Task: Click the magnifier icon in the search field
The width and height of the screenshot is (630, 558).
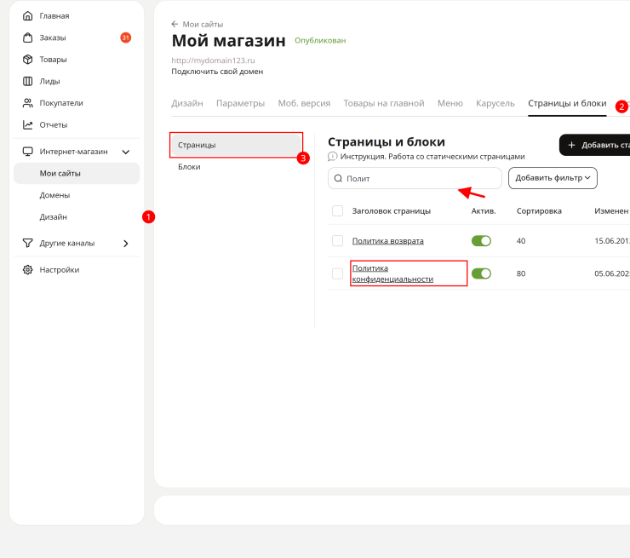Action: tap(338, 178)
